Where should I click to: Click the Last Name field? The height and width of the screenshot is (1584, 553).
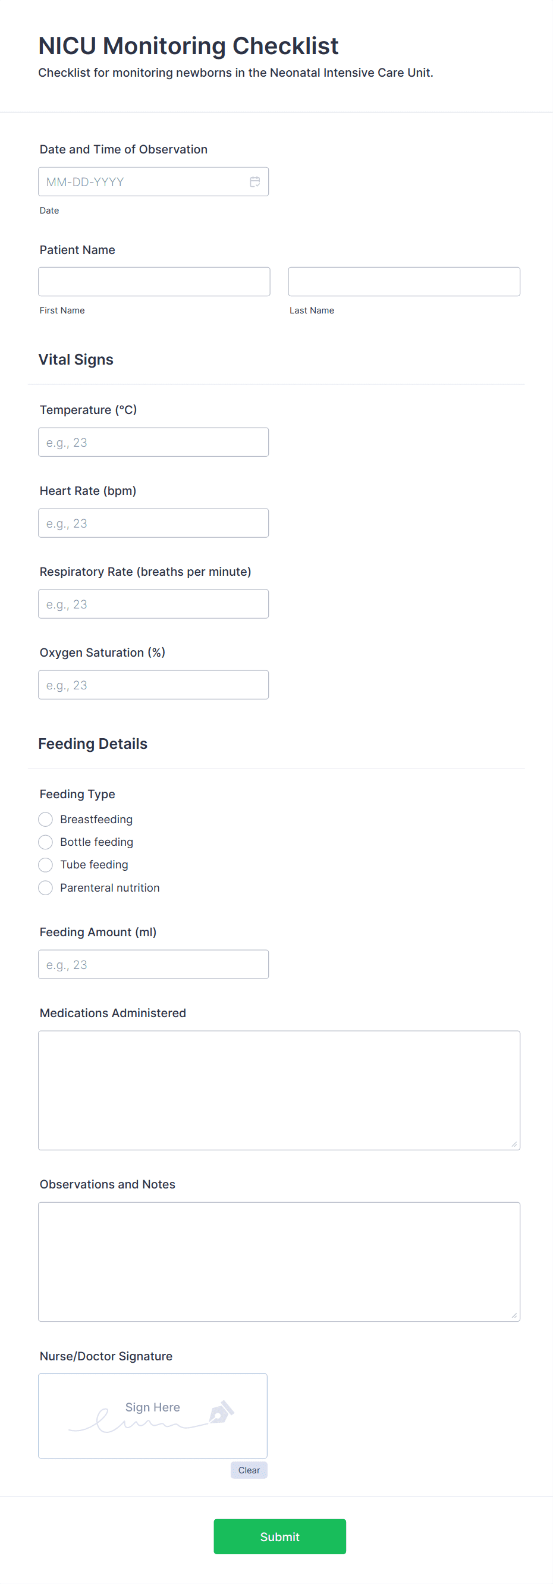click(404, 281)
